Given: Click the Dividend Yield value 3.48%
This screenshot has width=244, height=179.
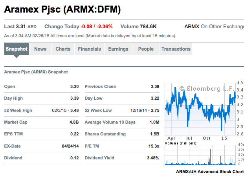Looking at the screenshot, I should coord(153,158).
